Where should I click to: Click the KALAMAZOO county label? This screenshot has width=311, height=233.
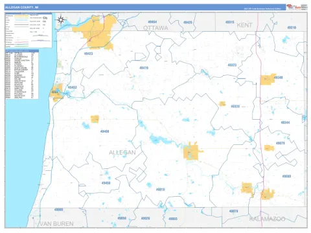[268, 219]
